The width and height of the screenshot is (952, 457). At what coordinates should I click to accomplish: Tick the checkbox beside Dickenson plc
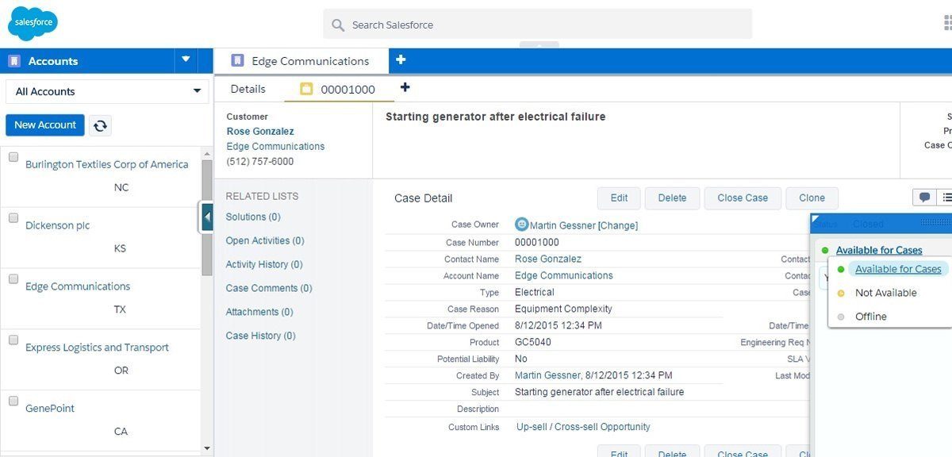pos(13,217)
